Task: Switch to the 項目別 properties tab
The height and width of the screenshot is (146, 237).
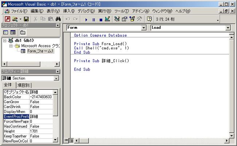Action: (24, 85)
